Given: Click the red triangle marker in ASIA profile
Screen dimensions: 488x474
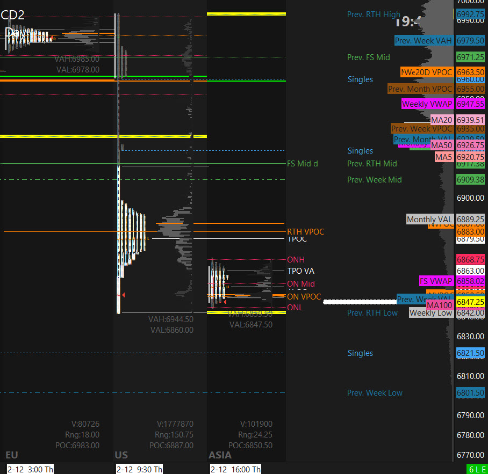Looking at the screenshot, I should click(225, 302).
